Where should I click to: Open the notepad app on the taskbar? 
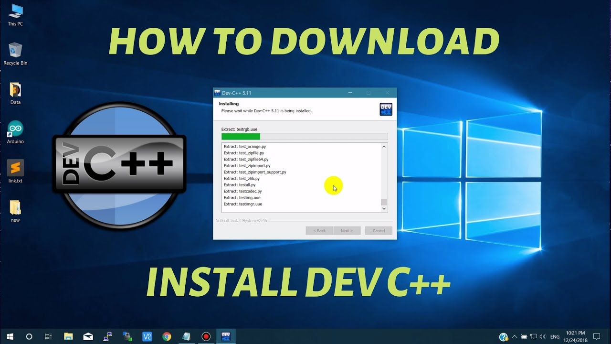pyautogui.click(x=186, y=336)
